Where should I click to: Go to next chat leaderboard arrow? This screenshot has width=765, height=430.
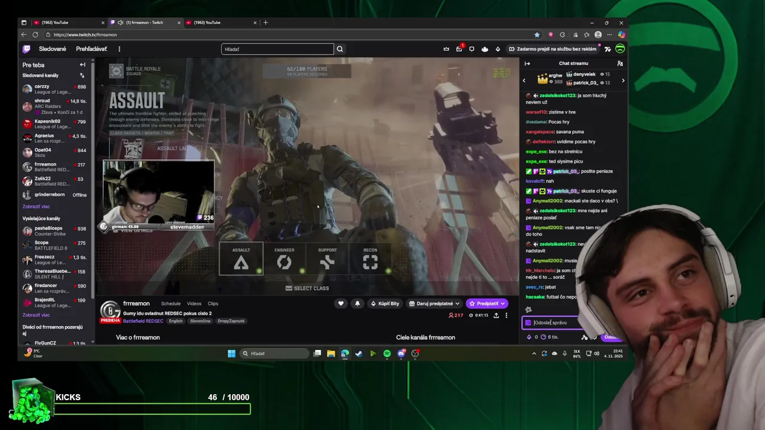(623, 80)
